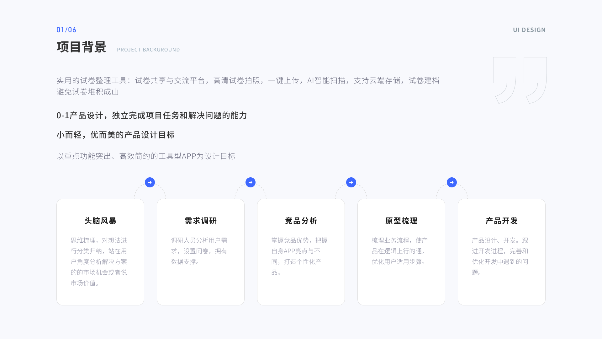Click the line 以重点功能突出、高效简约
This screenshot has height=339, width=602.
(146, 156)
